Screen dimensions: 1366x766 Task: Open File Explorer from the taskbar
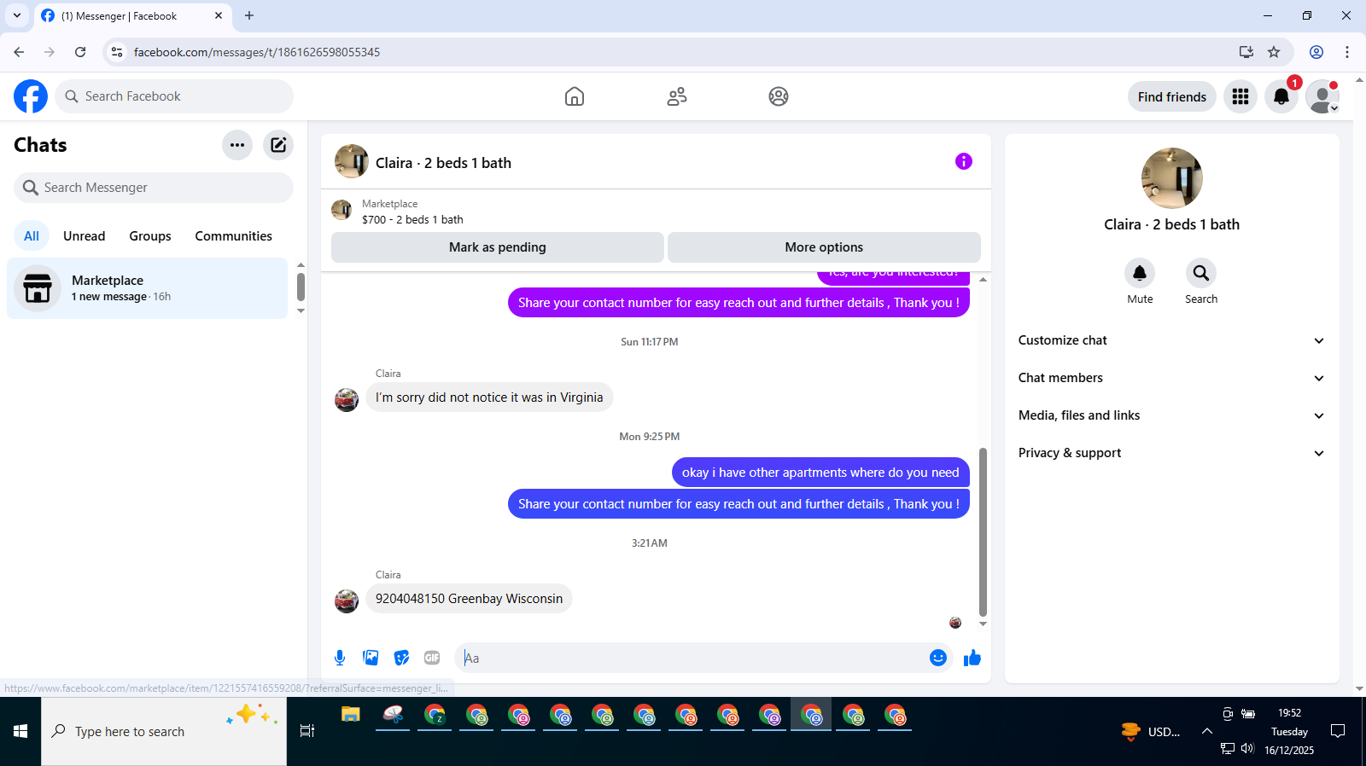[x=351, y=715]
